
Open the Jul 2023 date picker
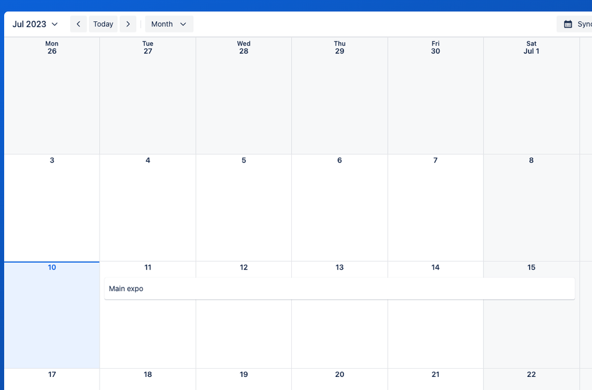click(x=31, y=24)
